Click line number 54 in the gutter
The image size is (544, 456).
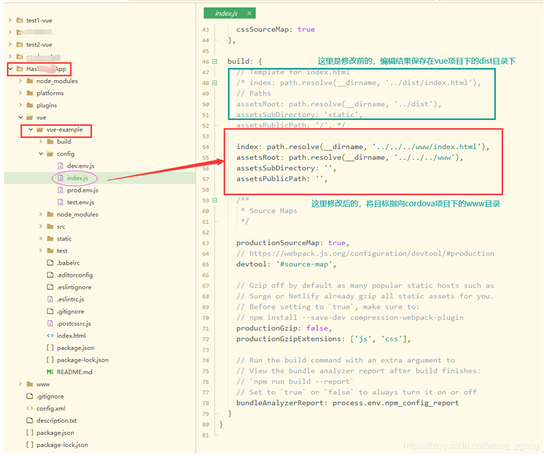(x=206, y=147)
